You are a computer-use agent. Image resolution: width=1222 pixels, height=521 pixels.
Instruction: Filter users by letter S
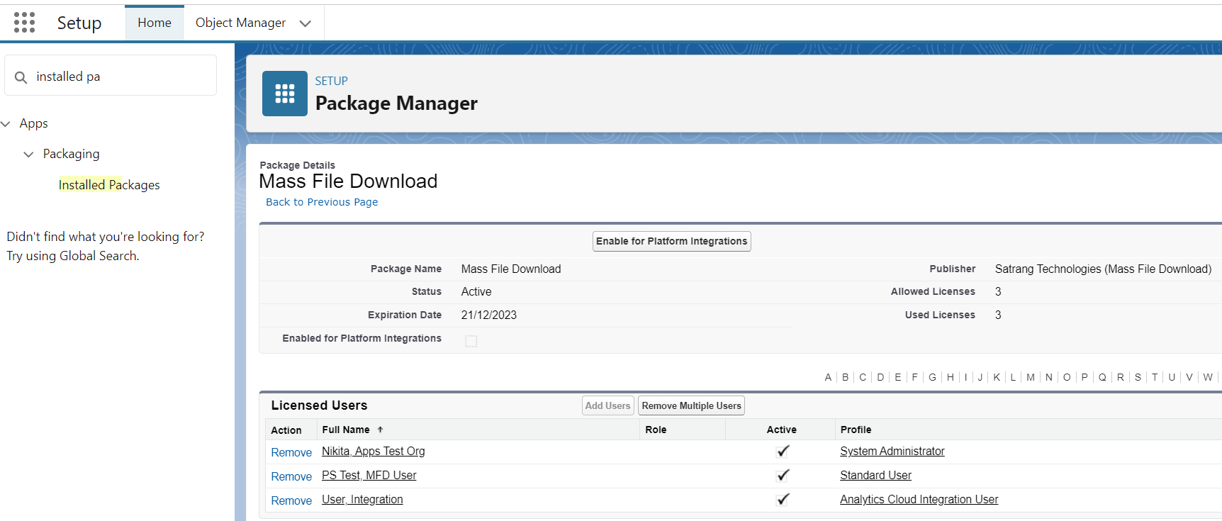[1138, 377]
